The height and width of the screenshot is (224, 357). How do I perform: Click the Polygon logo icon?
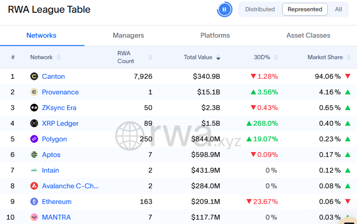34,139
